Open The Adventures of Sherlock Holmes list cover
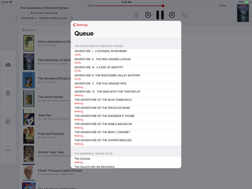 (29, 62)
